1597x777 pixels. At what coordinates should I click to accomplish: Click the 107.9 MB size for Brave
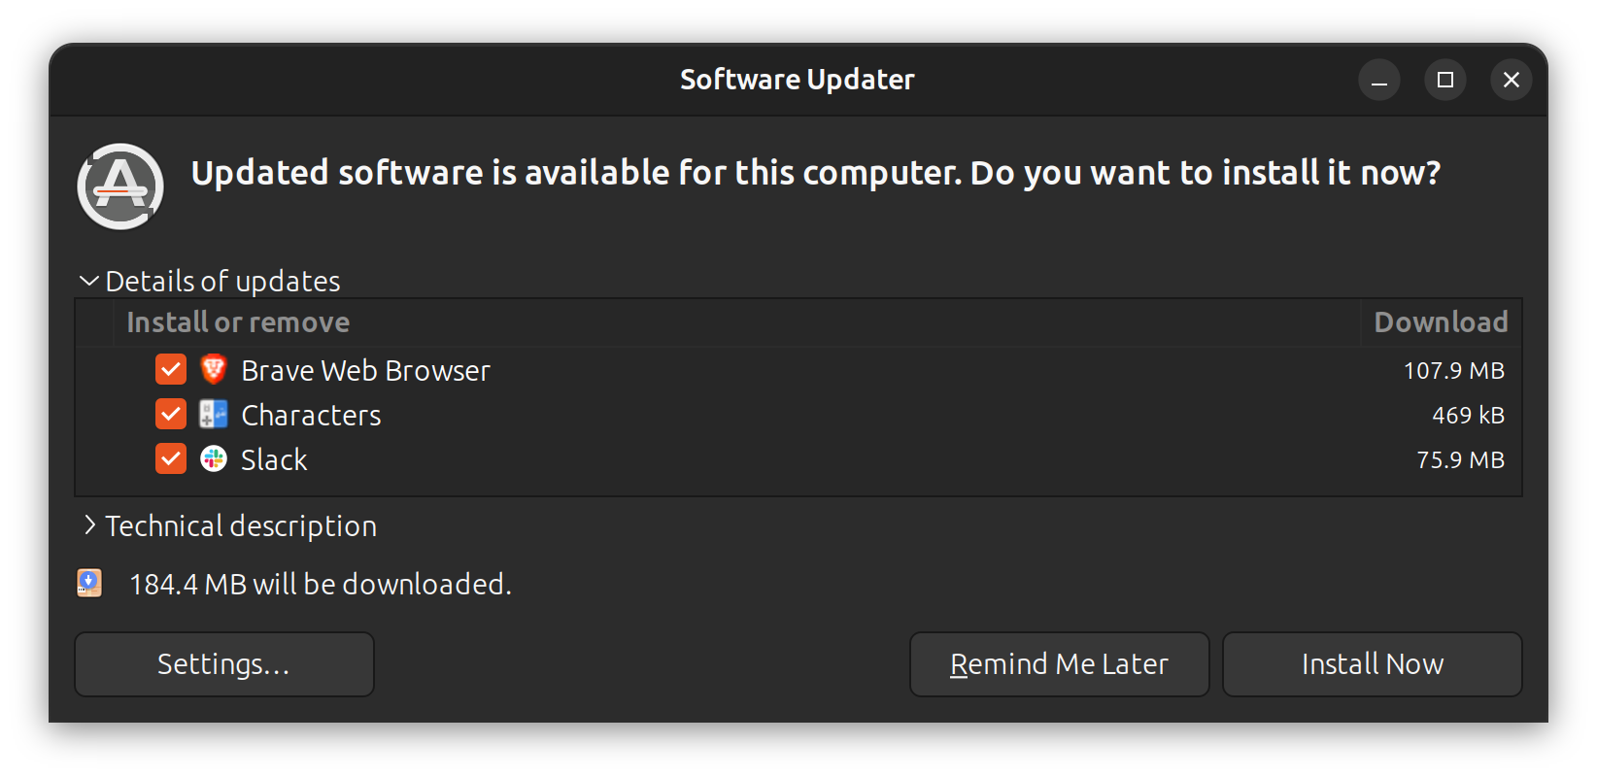[x=1454, y=370]
